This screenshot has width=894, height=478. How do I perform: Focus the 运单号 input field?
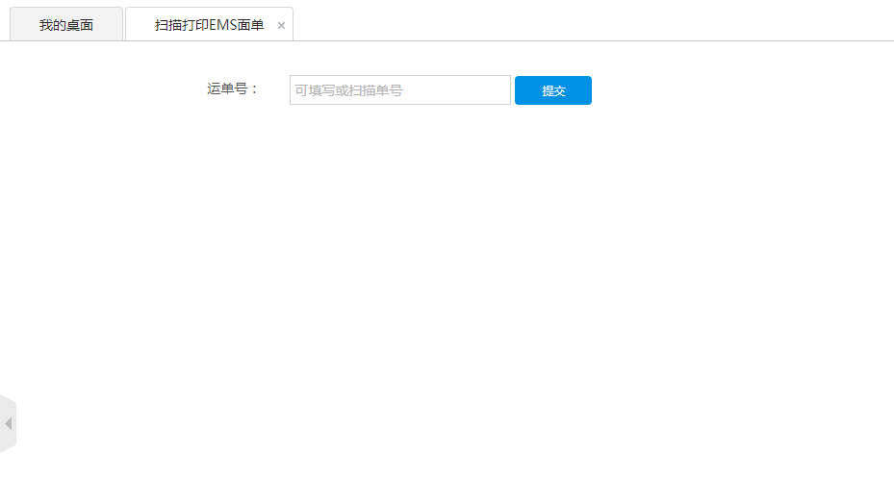(399, 90)
